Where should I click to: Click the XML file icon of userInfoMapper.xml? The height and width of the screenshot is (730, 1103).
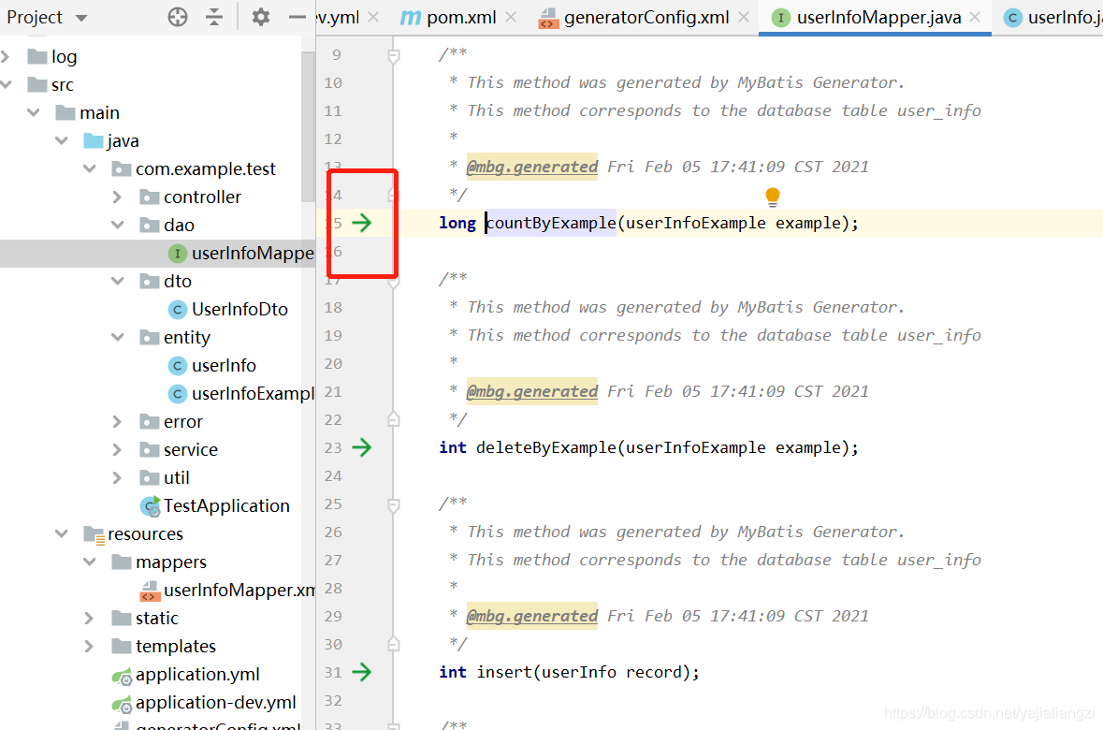[149, 591]
